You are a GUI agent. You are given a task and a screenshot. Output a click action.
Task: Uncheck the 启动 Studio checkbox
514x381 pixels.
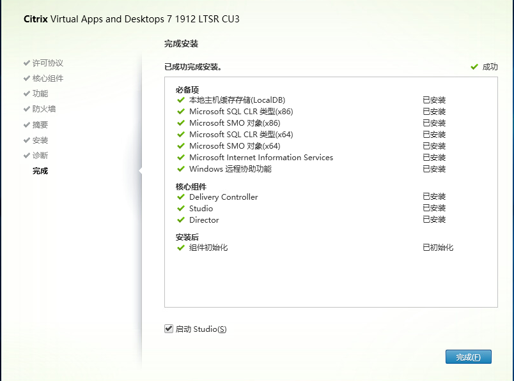169,329
